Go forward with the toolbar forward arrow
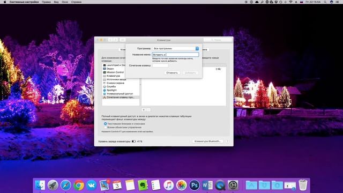 [x=116, y=40]
